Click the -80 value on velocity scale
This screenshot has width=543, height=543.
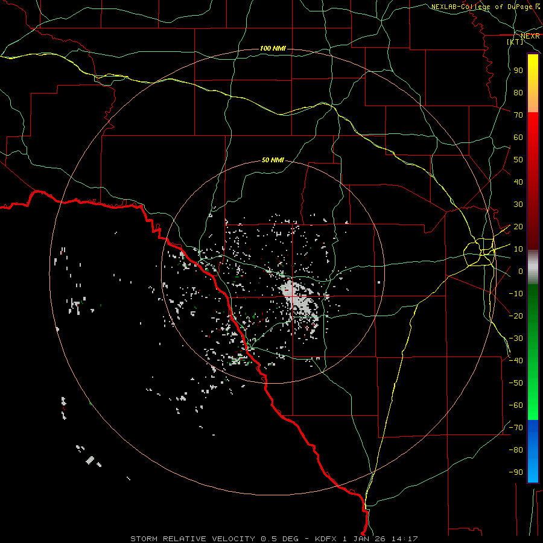pyautogui.click(x=516, y=450)
